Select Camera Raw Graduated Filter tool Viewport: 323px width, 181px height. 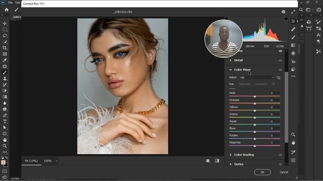pyautogui.click(x=293, y=45)
